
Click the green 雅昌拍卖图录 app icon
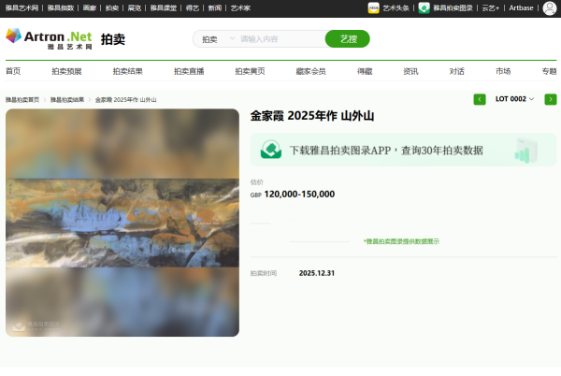(424, 7)
